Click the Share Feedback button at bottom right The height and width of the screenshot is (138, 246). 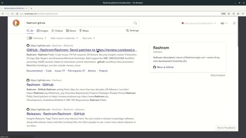[x=226, y=128]
